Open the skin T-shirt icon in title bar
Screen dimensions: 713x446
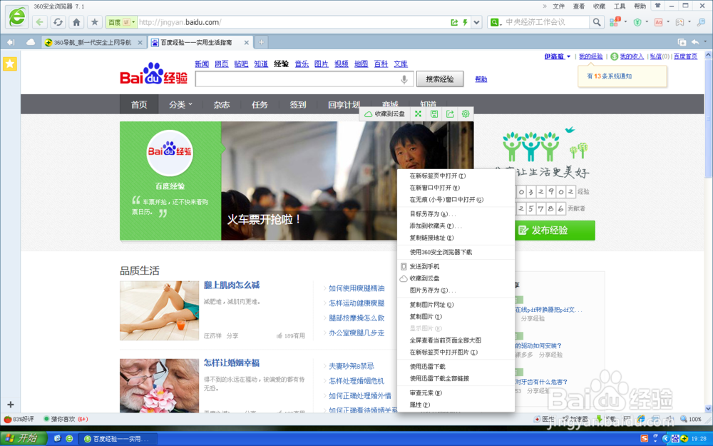657,6
